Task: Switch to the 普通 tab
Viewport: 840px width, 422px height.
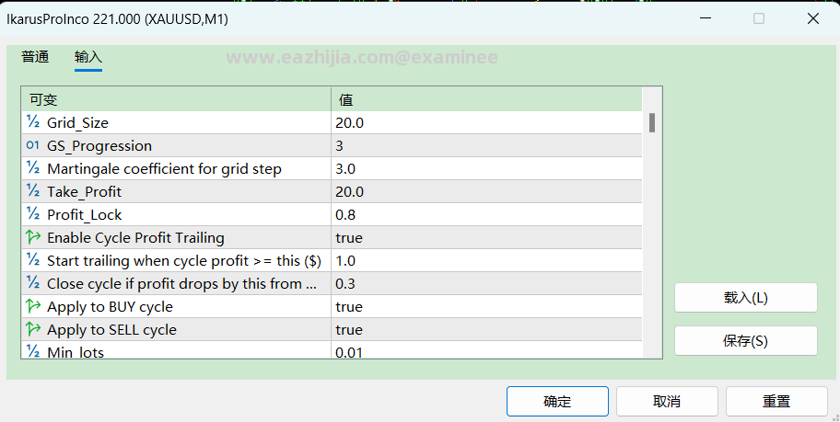Action: (35, 57)
